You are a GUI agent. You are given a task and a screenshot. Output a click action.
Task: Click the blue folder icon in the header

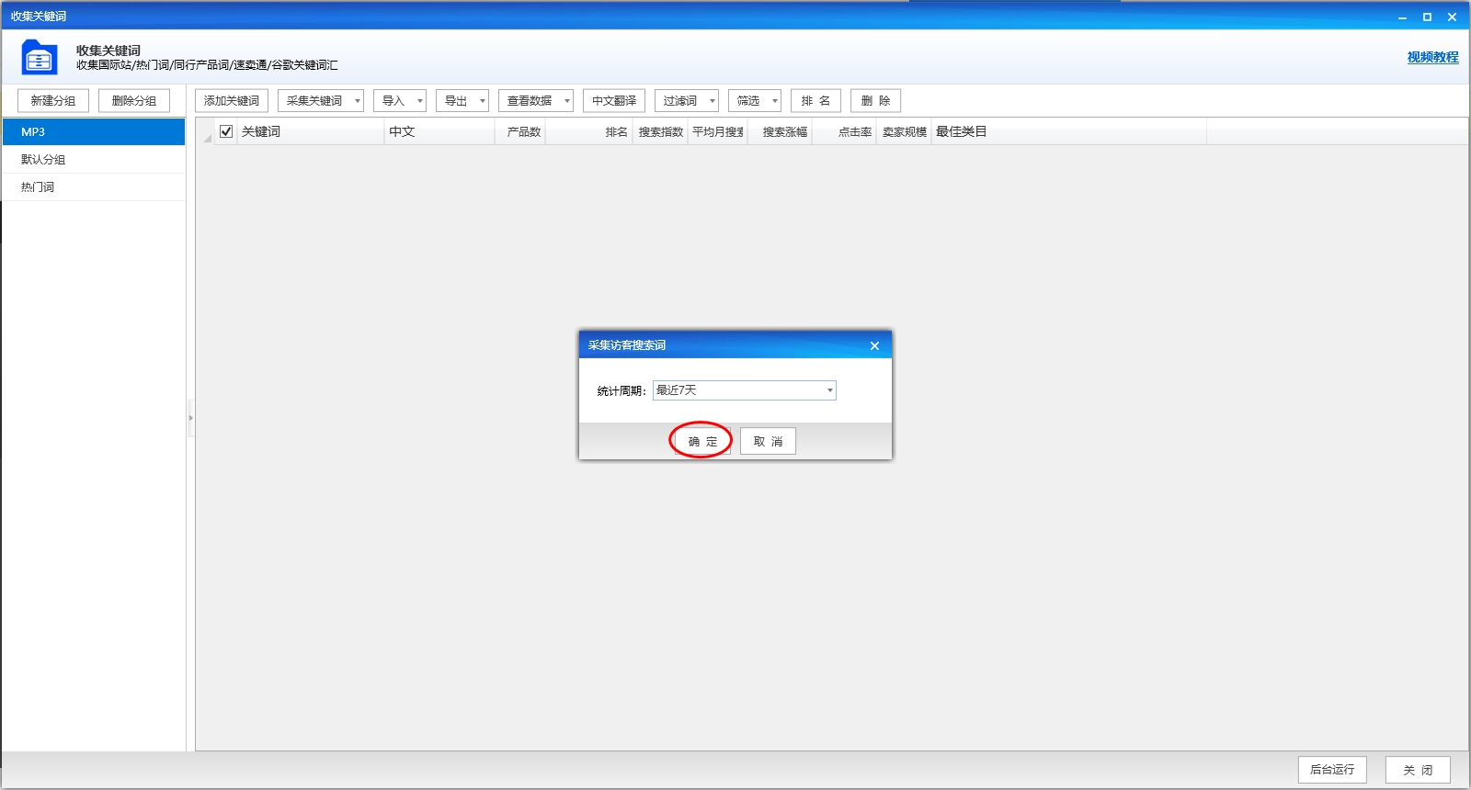coord(40,57)
